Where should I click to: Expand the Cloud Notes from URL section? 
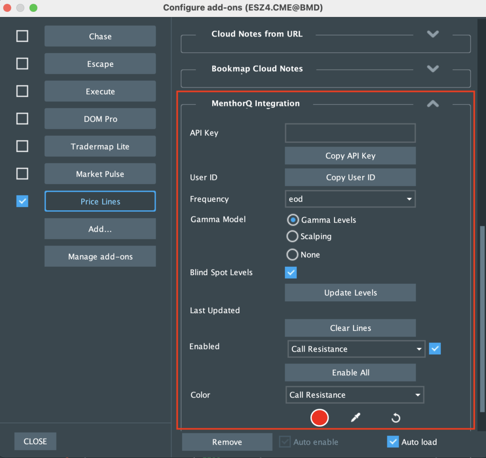coord(432,34)
